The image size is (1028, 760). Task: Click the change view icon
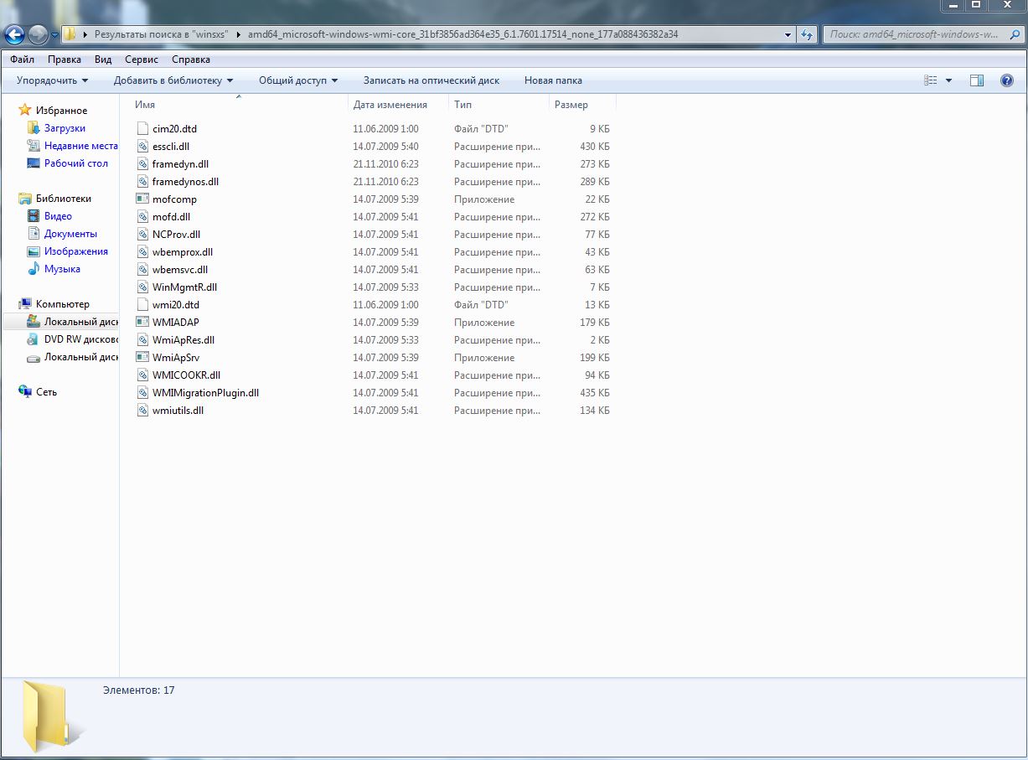point(931,80)
